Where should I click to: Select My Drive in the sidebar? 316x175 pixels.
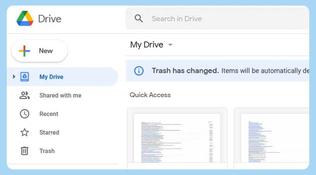click(x=51, y=76)
